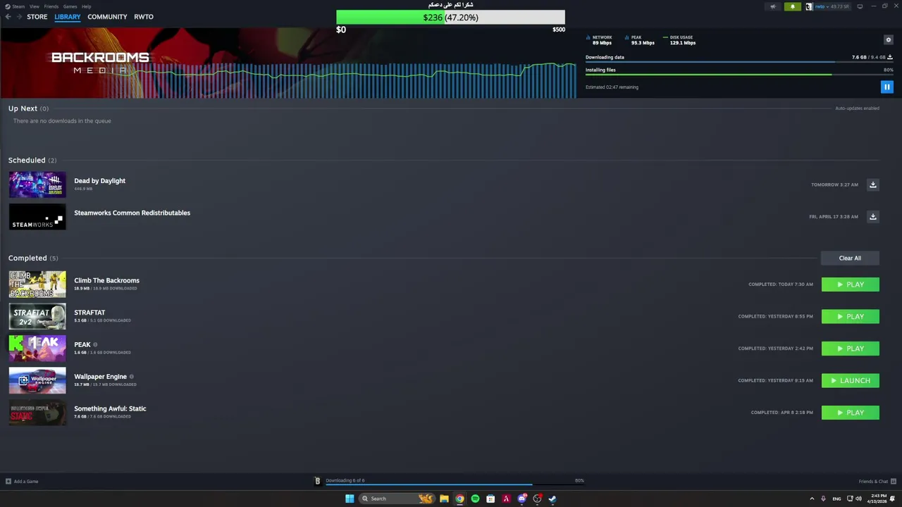The height and width of the screenshot is (507, 902).
Task: Open volume control in system tray
Action: (858, 499)
